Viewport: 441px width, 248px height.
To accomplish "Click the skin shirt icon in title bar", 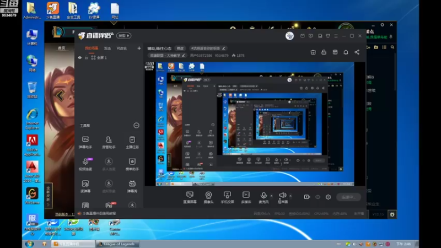I will (328, 36).
